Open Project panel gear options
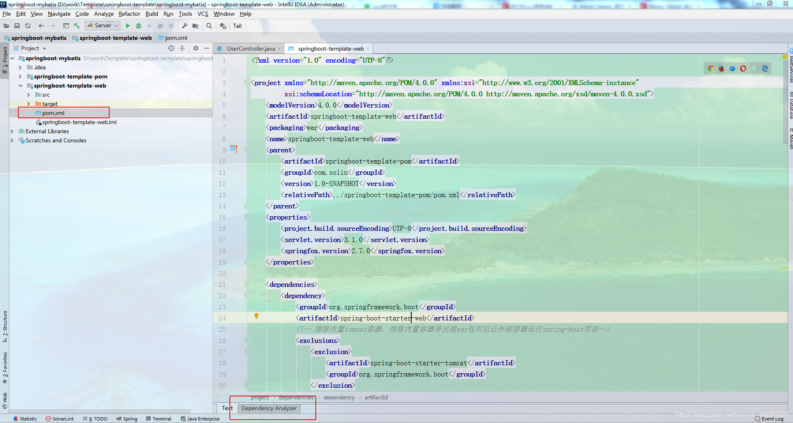The height and width of the screenshot is (423, 793). (x=196, y=48)
